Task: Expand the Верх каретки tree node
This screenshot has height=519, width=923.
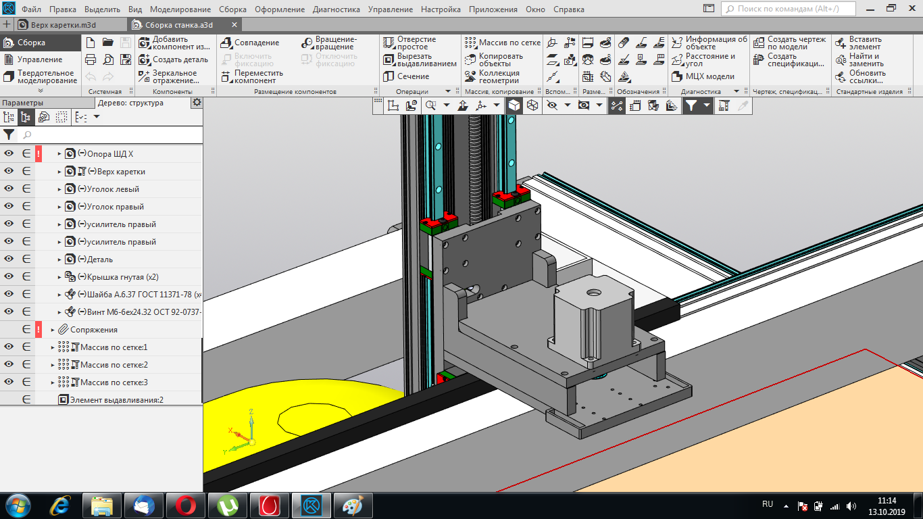Action: click(x=59, y=172)
